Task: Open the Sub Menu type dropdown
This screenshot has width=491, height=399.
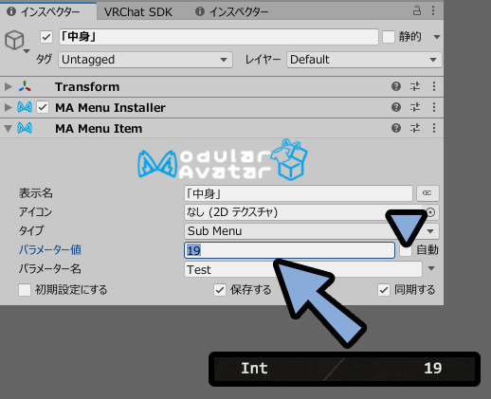Action: pyautogui.click(x=311, y=231)
